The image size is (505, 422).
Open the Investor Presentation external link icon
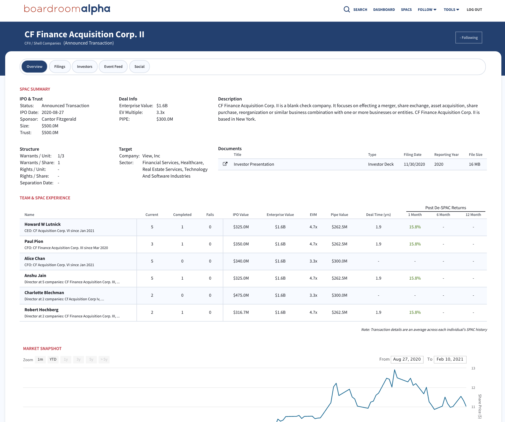pos(225,164)
